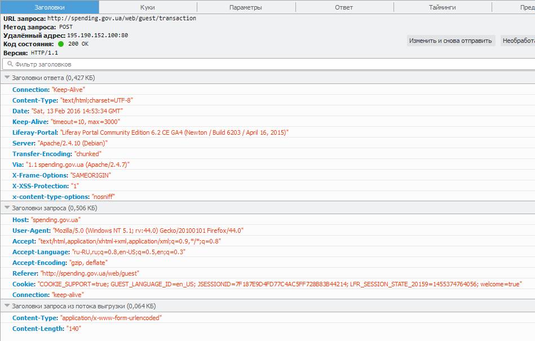Select the 'Заголовки' tab

[50, 7]
